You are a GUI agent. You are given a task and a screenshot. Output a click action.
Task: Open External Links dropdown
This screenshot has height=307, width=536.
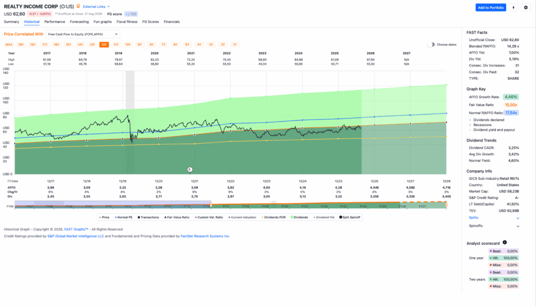96,6
